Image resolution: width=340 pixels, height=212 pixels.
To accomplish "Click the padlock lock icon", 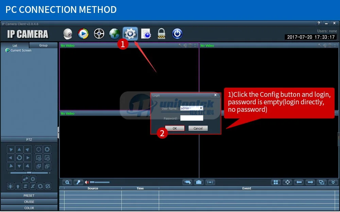I will [161, 34].
